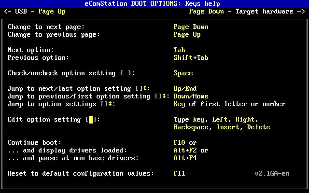Click the 'Alt+F4' key hint
The width and height of the screenshot is (309, 193).
pos(185,158)
